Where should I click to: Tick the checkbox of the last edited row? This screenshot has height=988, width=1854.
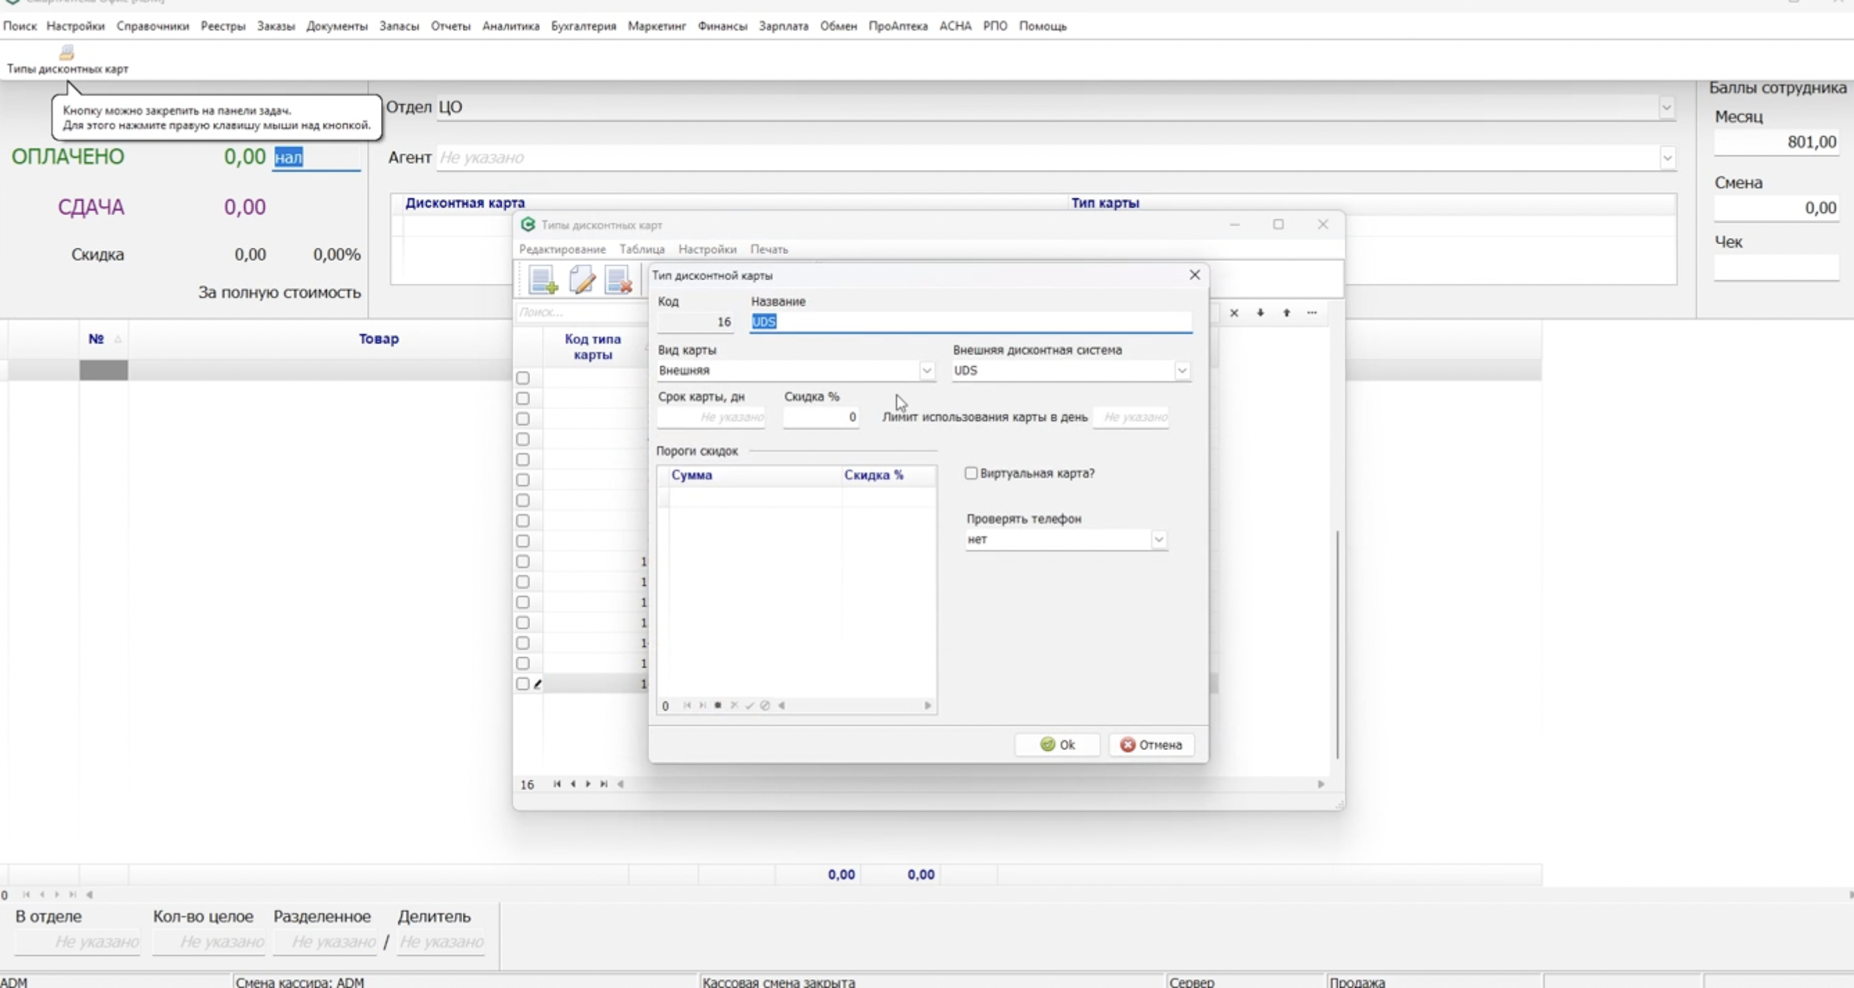tap(523, 683)
